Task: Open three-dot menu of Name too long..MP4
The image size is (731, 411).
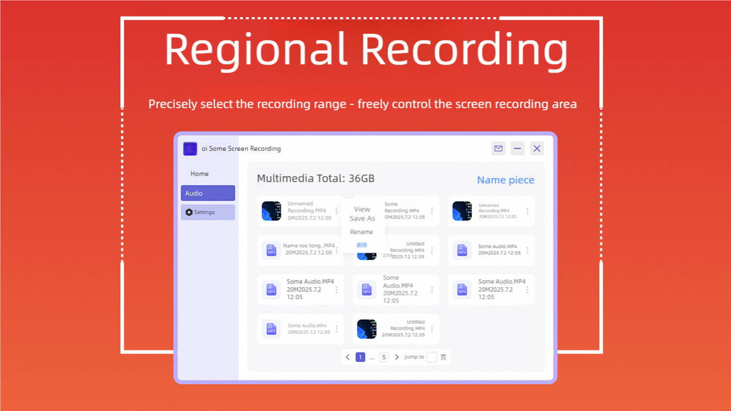Action: 337,250
